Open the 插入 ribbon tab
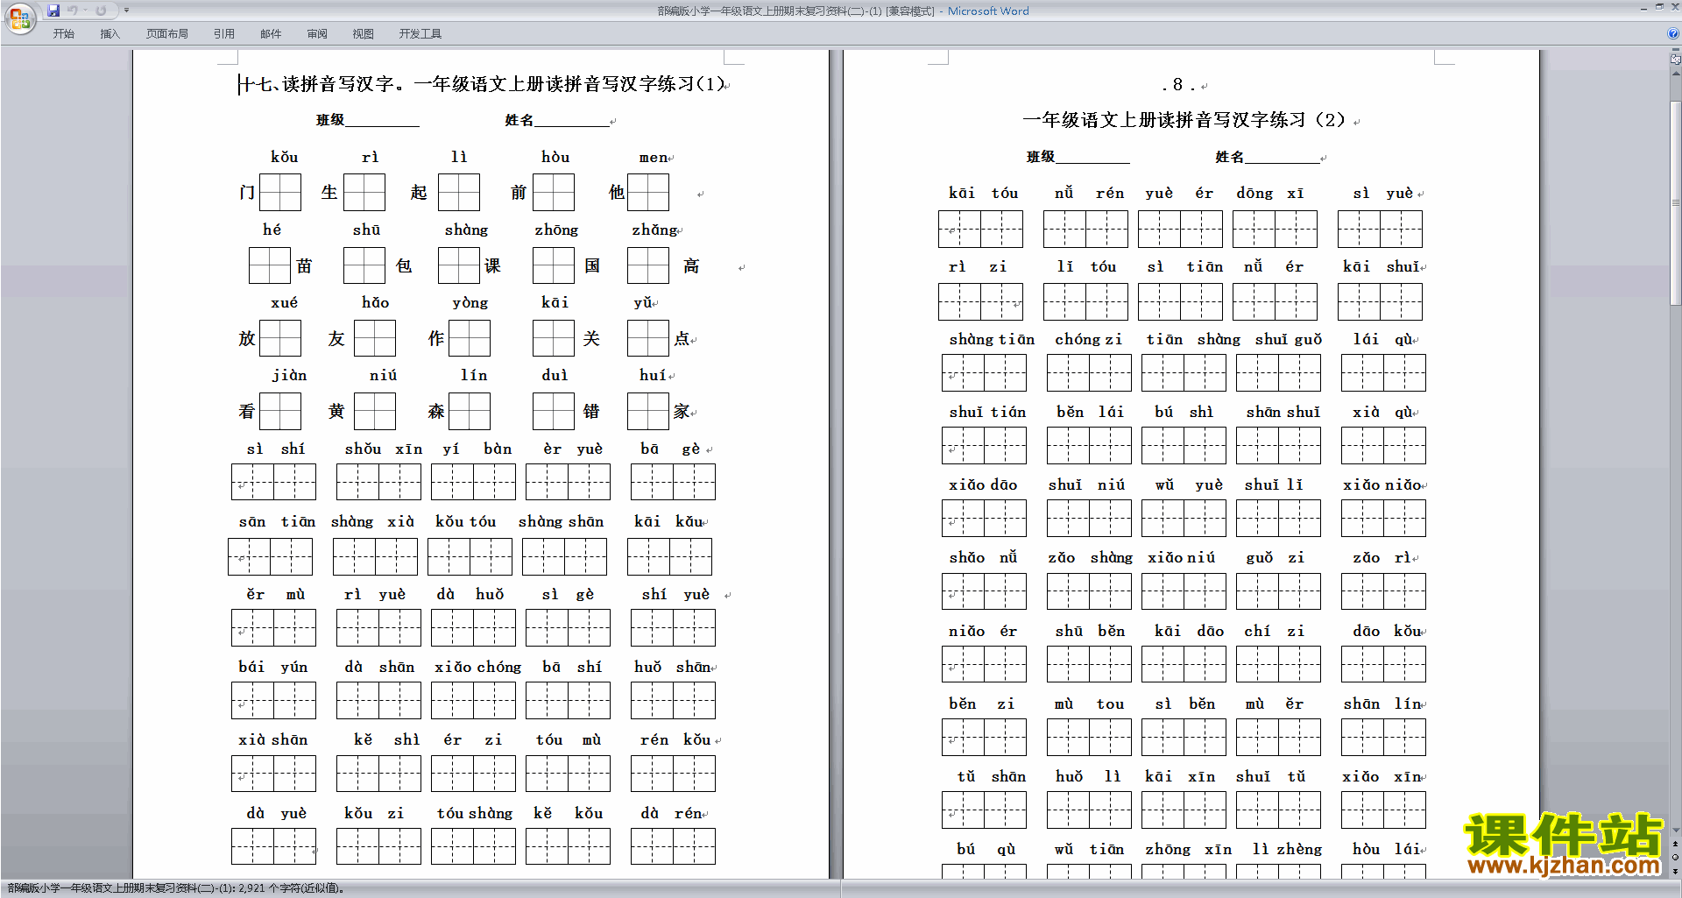The height and width of the screenshot is (898, 1682). click(x=110, y=34)
